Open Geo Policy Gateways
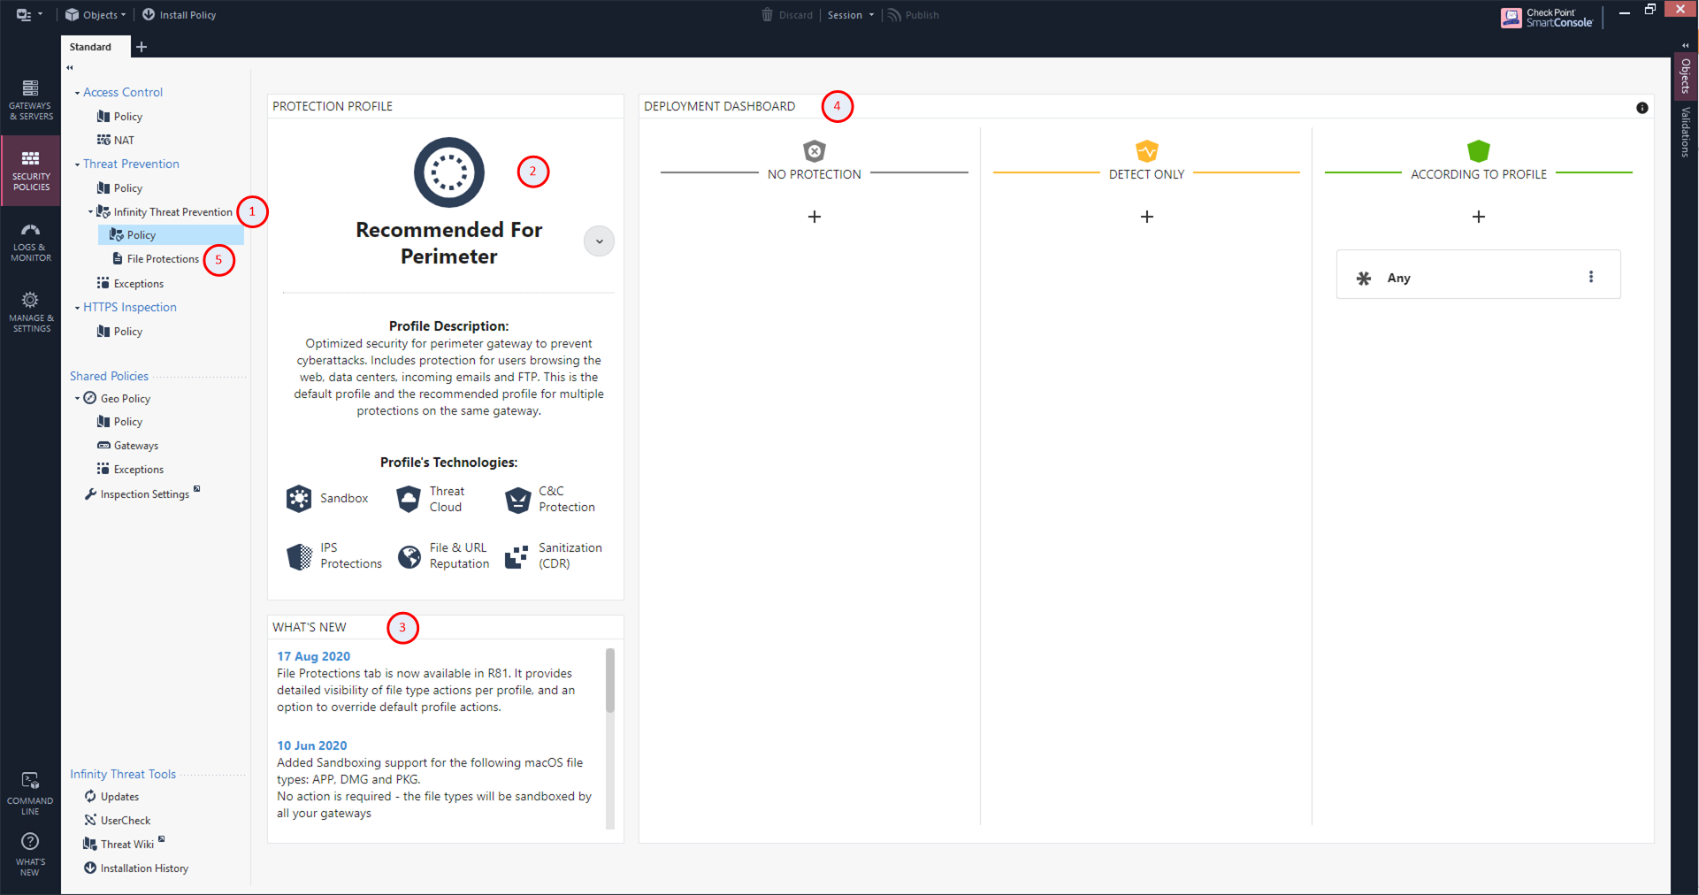 pyautogui.click(x=128, y=446)
